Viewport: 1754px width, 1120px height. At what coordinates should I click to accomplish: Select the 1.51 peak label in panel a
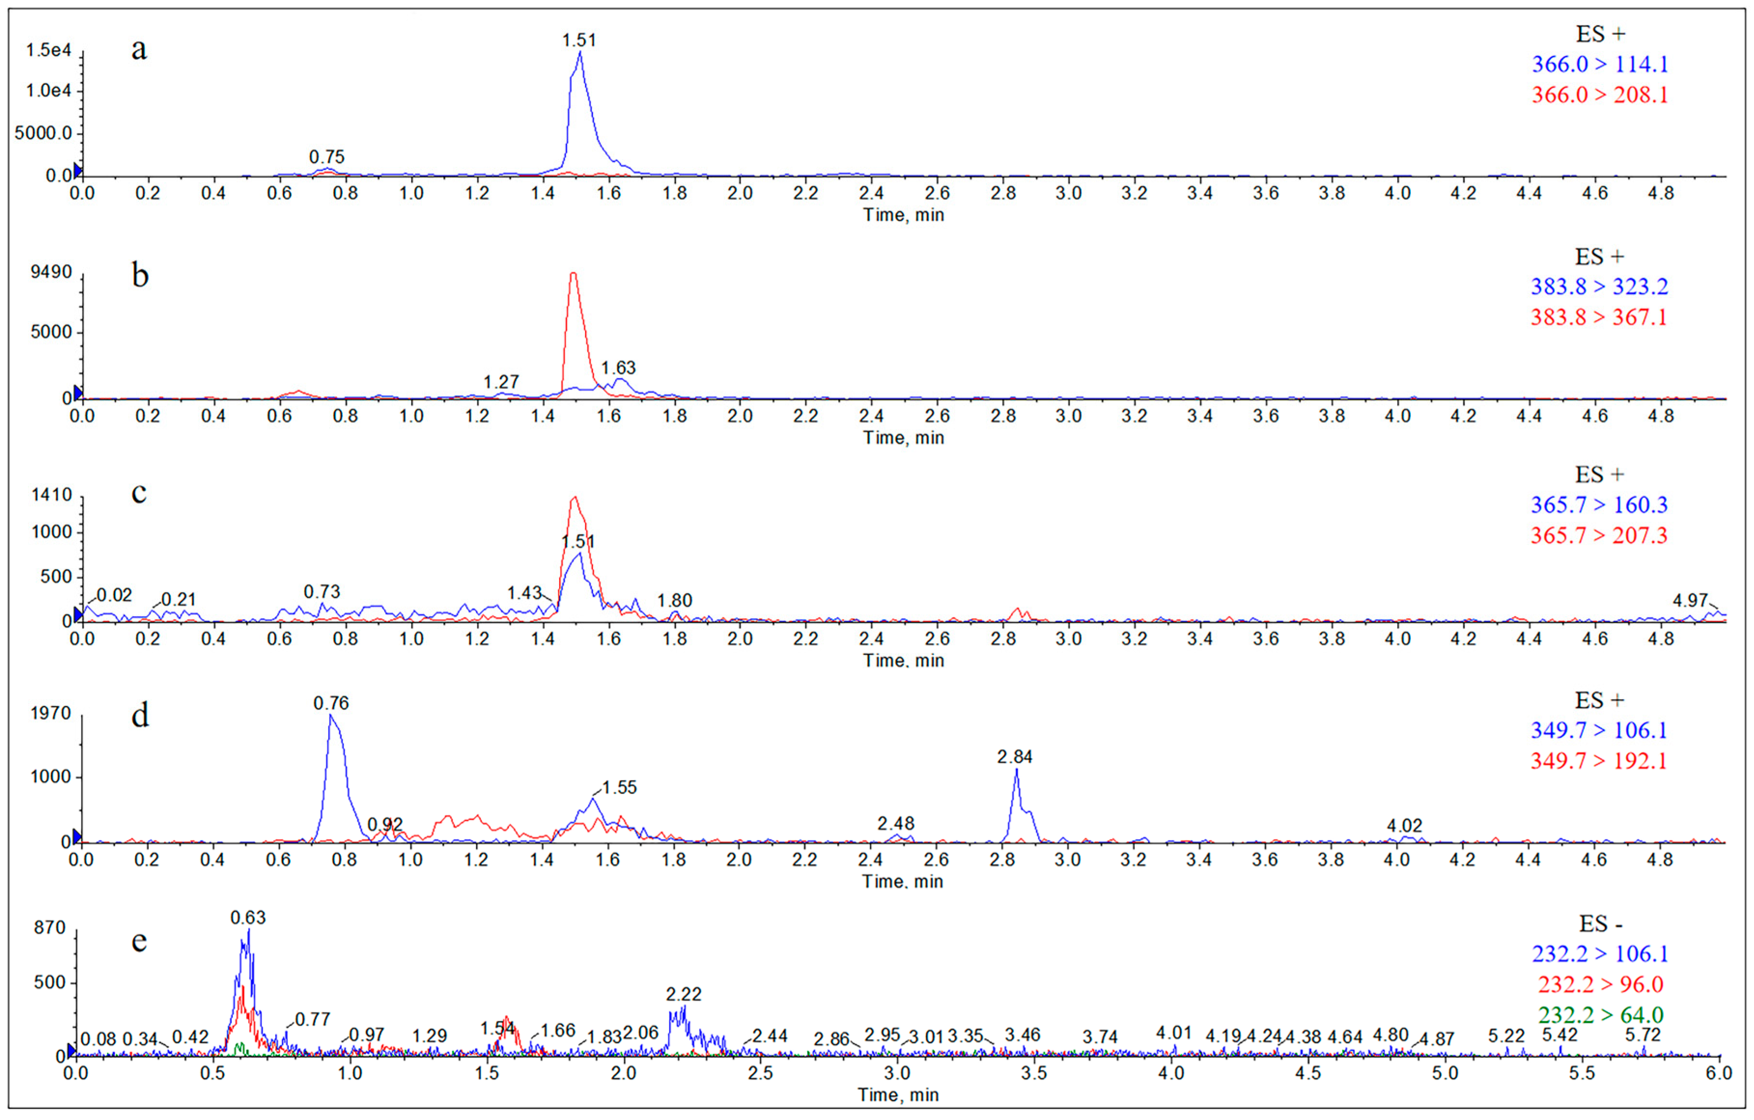pyautogui.click(x=579, y=40)
